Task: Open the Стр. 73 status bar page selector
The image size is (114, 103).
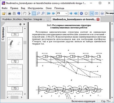Action: point(106,101)
